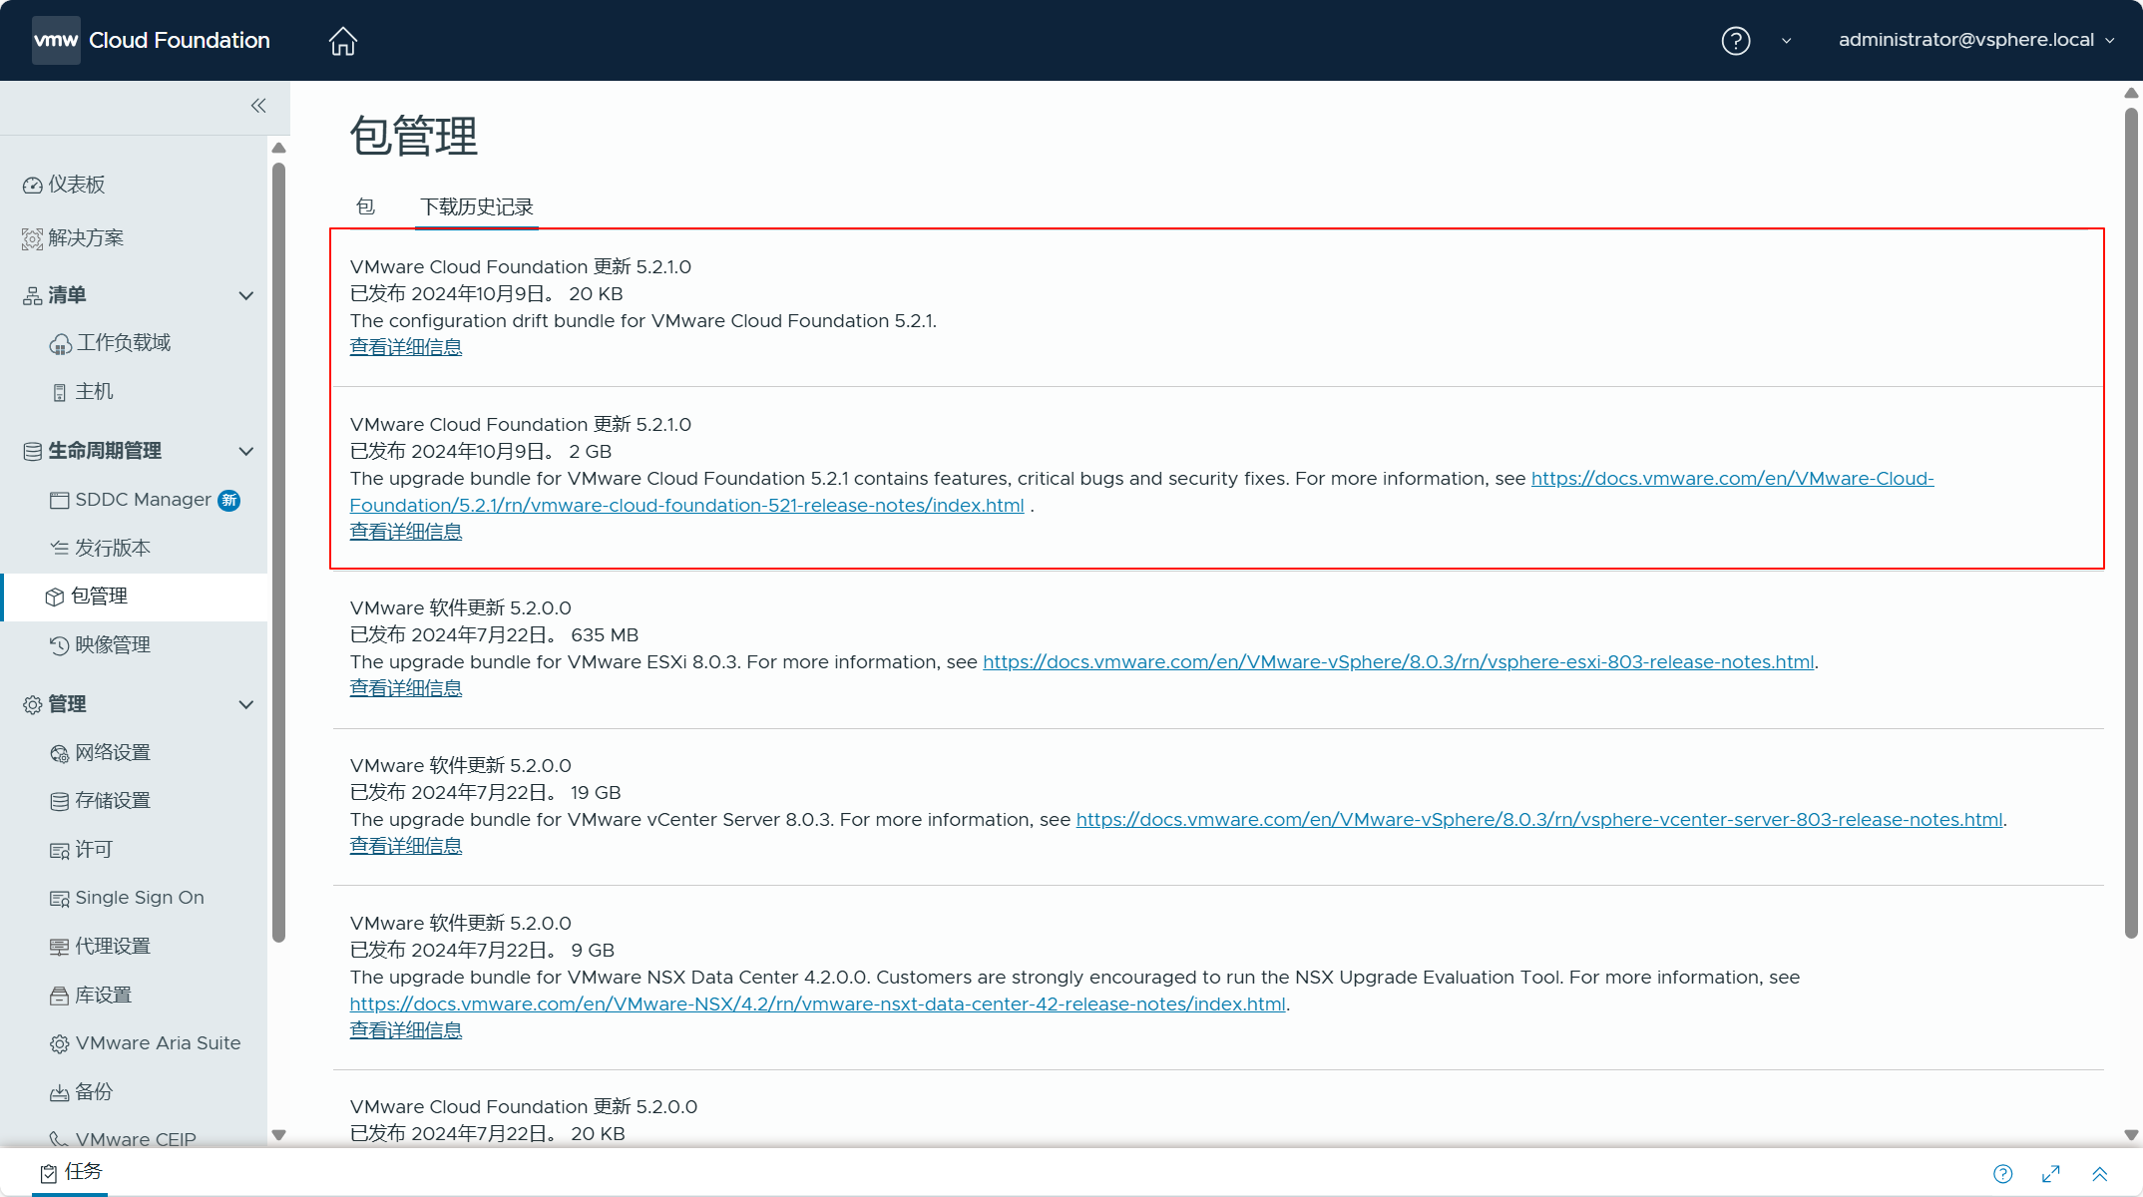
Task: Click the sidebar scroll up arrow
Action: click(x=279, y=148)
